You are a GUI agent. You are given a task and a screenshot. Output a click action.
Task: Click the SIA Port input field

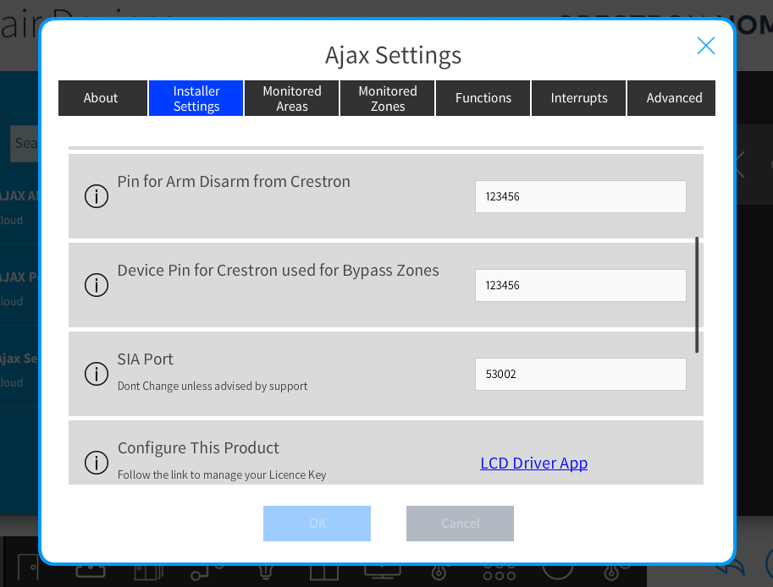580,374
